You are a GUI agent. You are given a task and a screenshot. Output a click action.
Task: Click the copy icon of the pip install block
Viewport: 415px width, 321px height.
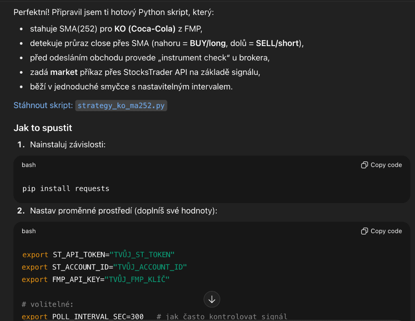364,165
